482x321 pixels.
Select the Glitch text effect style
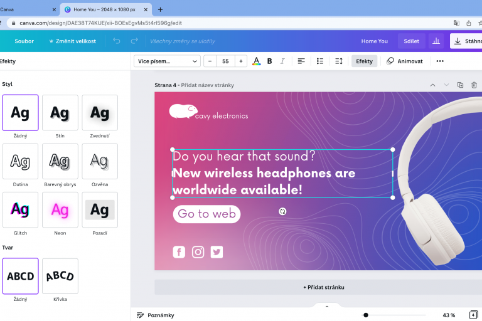point(20,209)
